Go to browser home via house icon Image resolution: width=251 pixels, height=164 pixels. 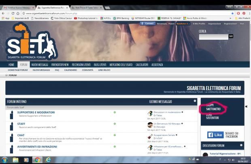pos(18,13)
